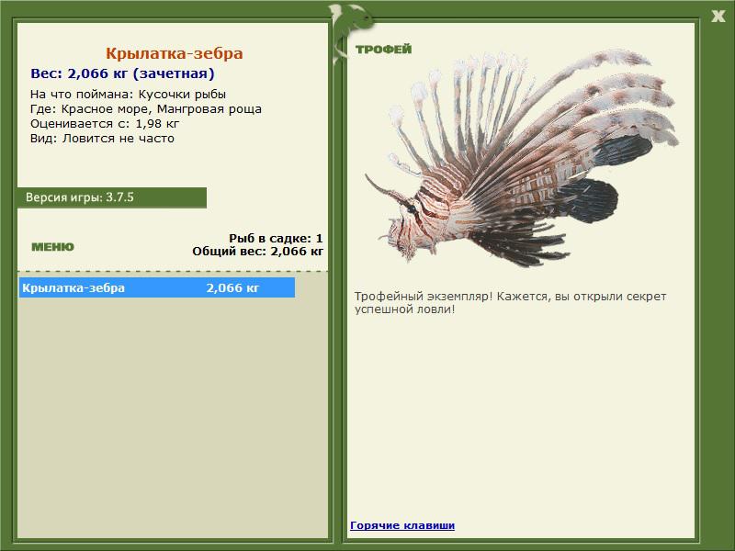
Task: Click the На что поймана: Кусочки рыбы line
Action: (128, 95)
